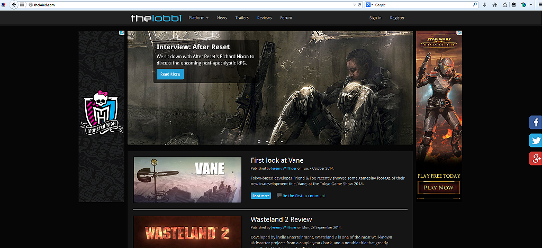
Task: Open First look at Vane headline
Action: [x=277, y=160]
